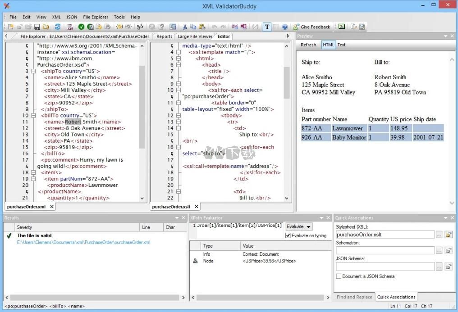Click the blue Refresh arrows toolbar icon

(58, 27)
